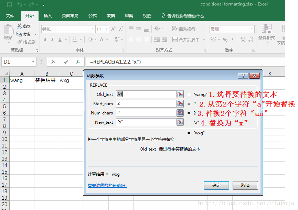Image resolution: width=298 pixels, height=210 pixels.
Task: Click the 格式刷 format painter
Action: [26, 42]
